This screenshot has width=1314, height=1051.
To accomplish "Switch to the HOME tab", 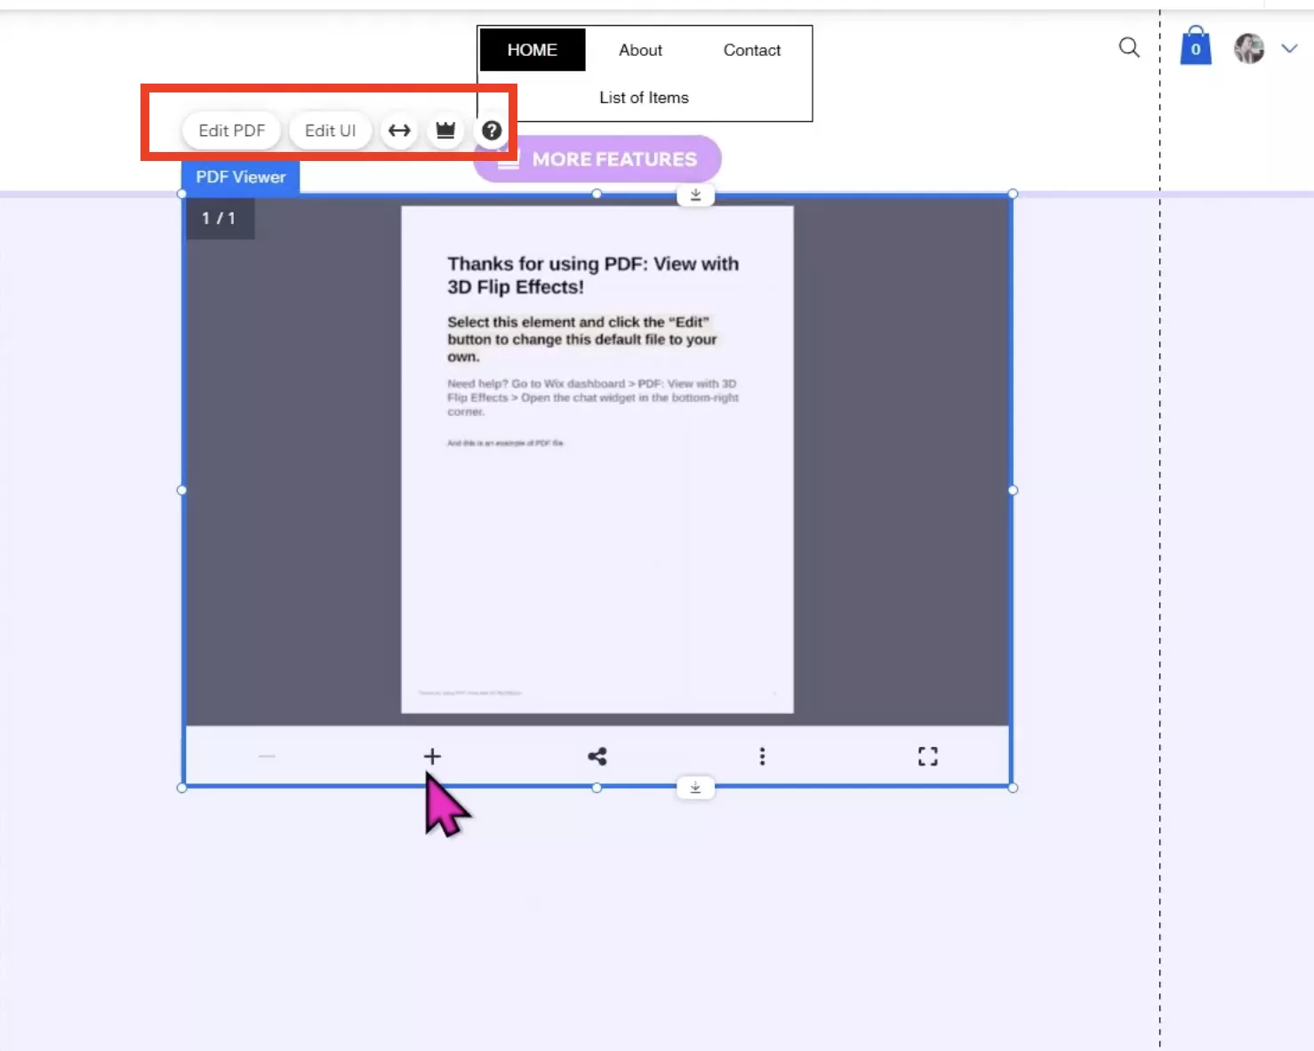I will coord(532,50).
